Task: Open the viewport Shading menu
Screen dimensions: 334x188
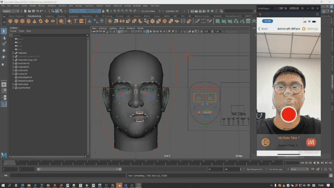Action: 102,28
